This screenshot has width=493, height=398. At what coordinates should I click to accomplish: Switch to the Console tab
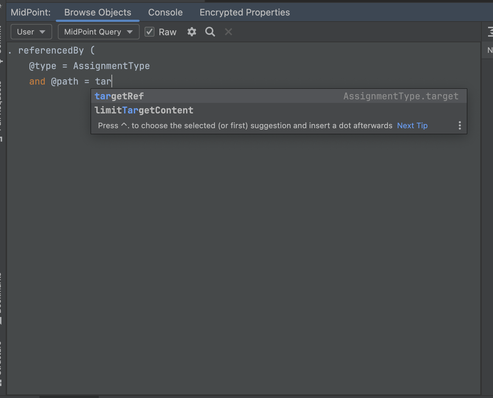pos(165,12)
